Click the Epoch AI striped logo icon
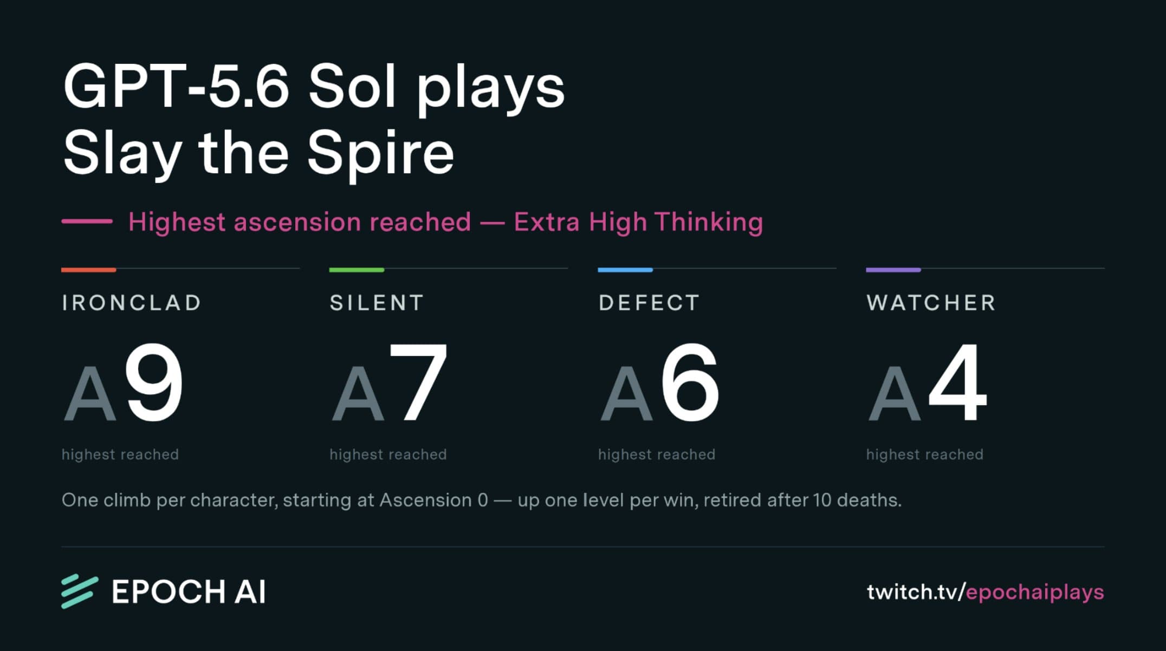 tap(80, 591)
